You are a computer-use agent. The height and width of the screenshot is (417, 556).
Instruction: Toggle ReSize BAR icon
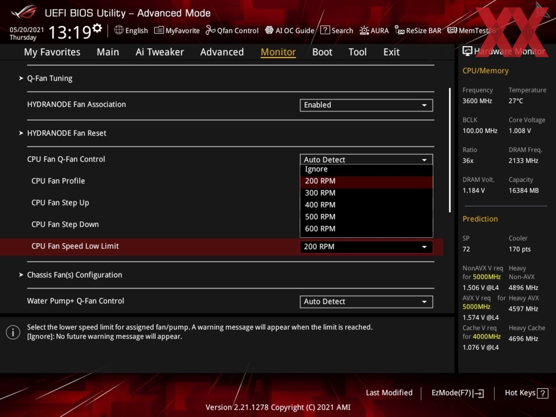pyautogui.click(x=399, y=30)
